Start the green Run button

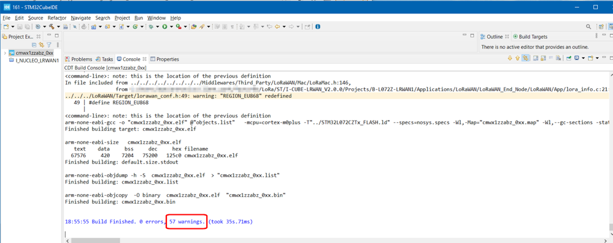pyautogui.click(x=164, y=27)
